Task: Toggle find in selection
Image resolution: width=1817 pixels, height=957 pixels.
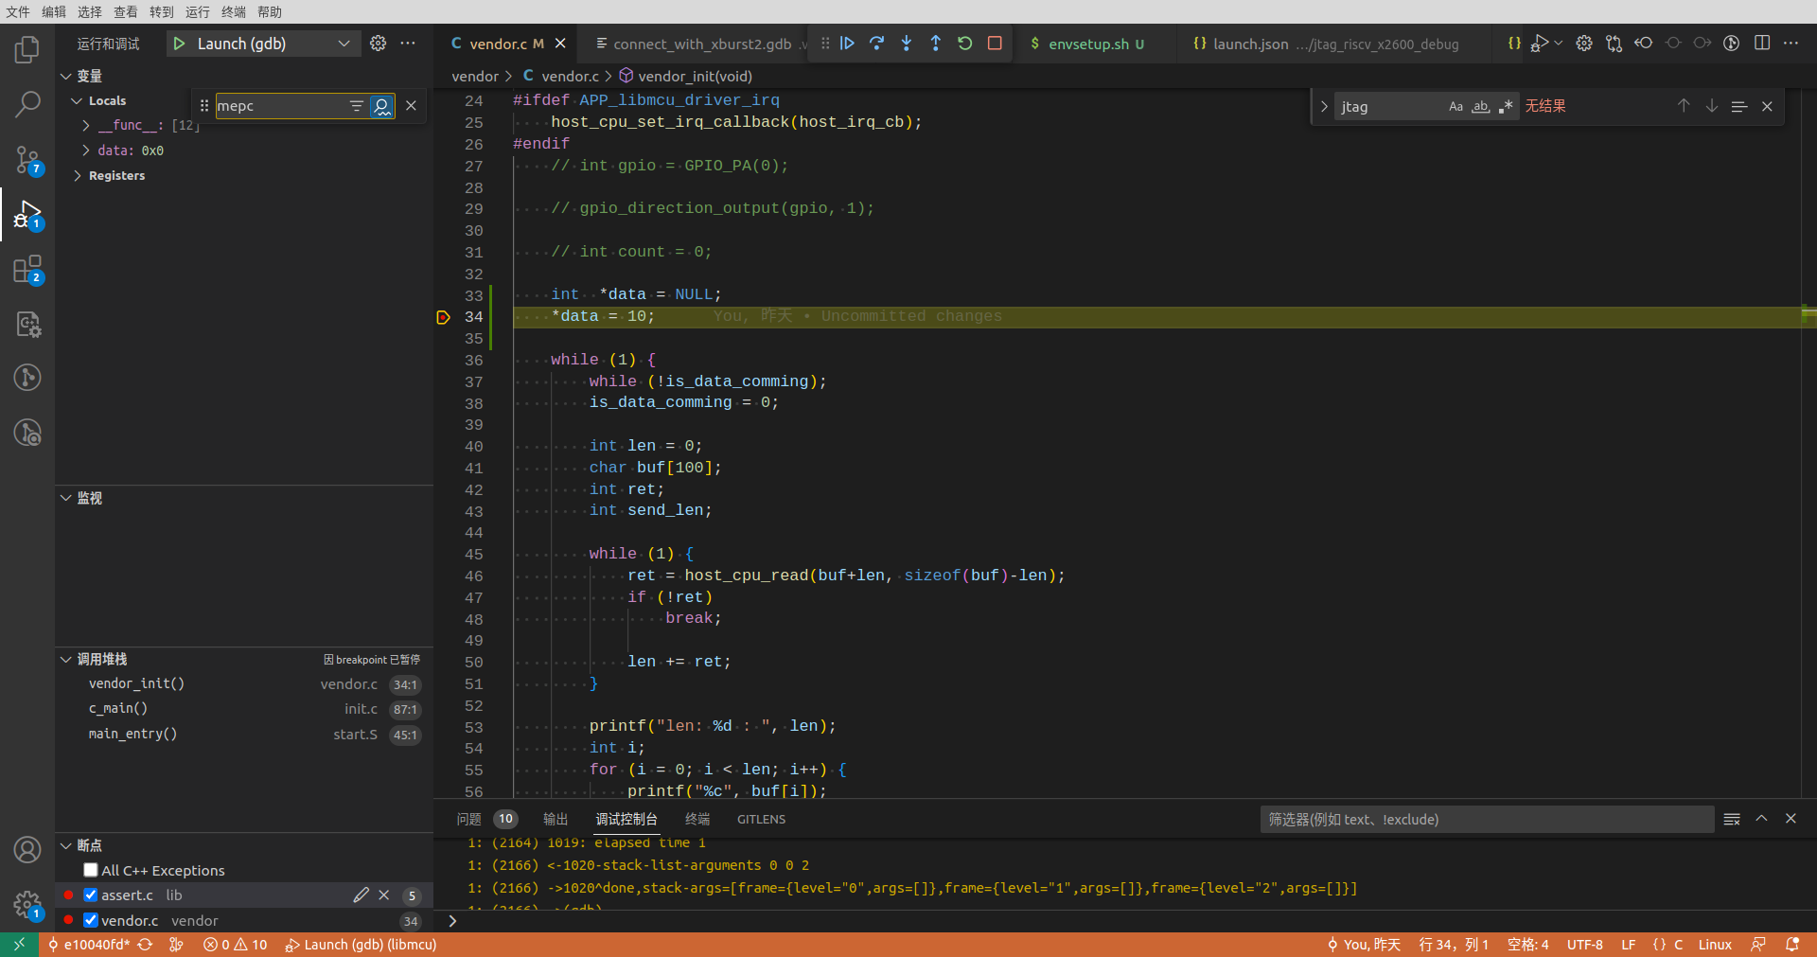Action: (1739, 106)
